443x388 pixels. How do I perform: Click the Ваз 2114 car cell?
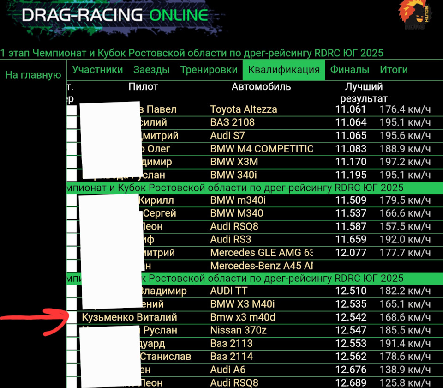[x=231, y=356]
